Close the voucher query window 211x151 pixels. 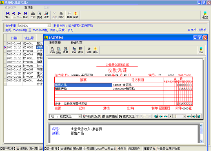point(204,37)
